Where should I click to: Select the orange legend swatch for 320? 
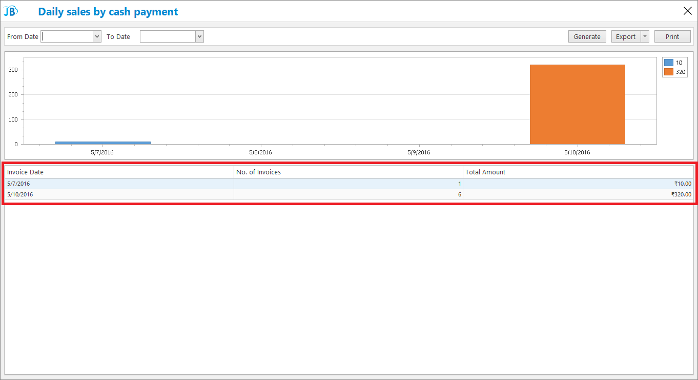[x=669, y=72]
